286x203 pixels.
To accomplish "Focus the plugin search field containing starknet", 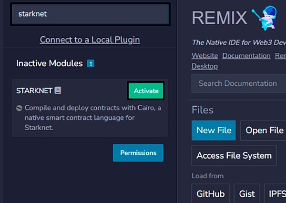I will point(90,14).
